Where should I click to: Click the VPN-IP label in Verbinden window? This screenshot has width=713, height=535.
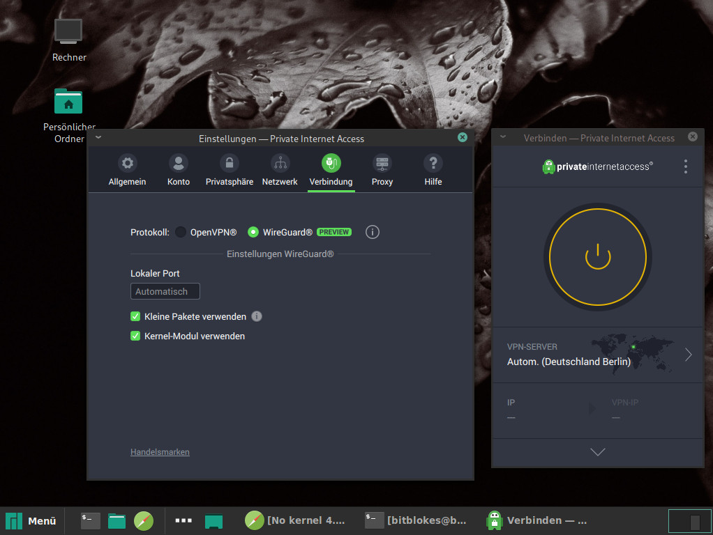point(625,403)
